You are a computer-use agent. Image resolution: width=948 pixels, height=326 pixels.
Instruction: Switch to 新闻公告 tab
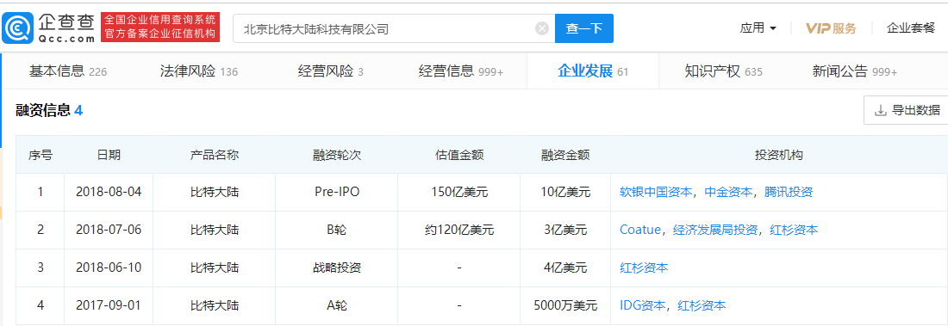[x=854, y=71]
